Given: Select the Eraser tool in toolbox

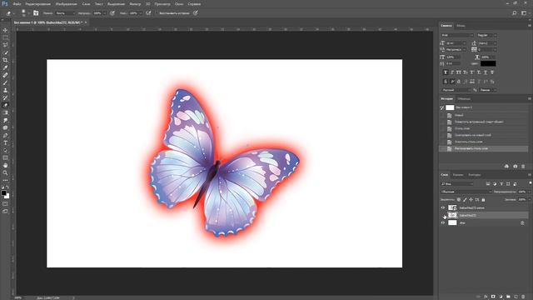Looking at the screenshot, I should point(5,105).
